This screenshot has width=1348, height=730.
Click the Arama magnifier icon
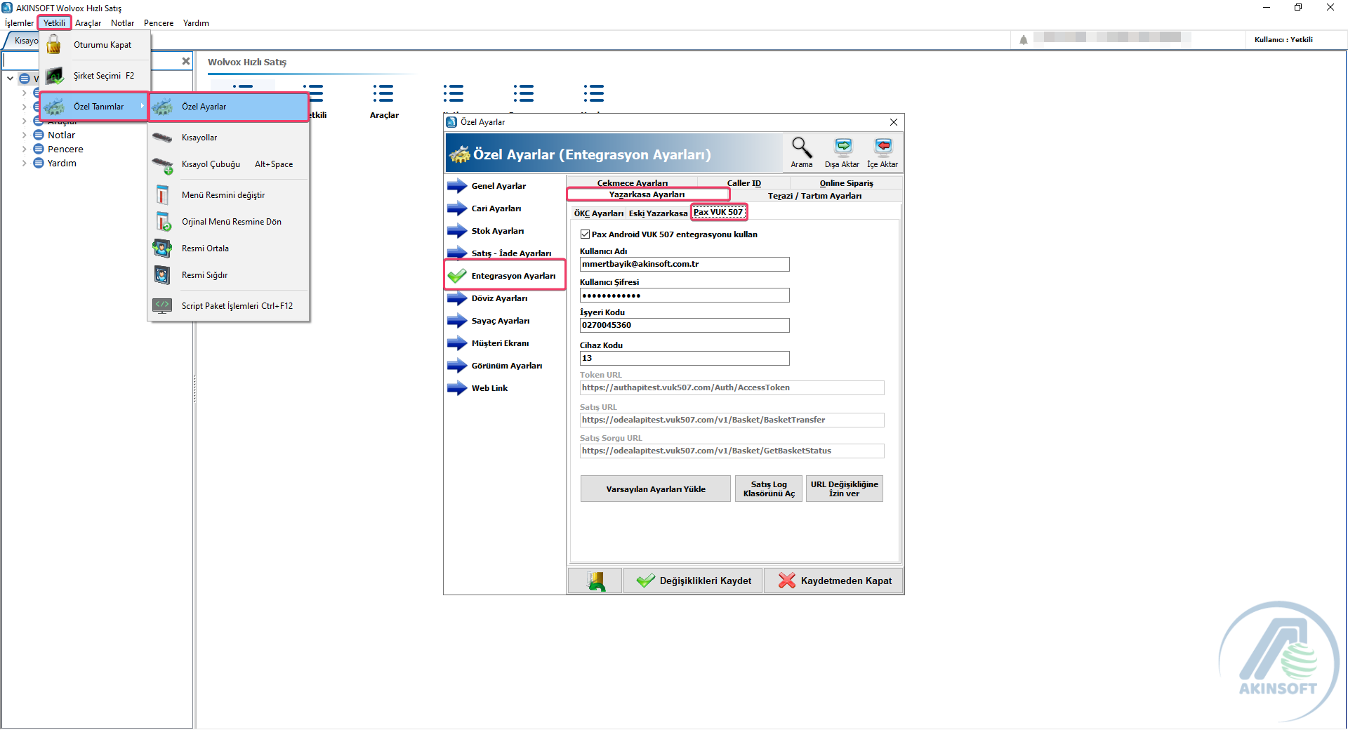coord(802,147)
